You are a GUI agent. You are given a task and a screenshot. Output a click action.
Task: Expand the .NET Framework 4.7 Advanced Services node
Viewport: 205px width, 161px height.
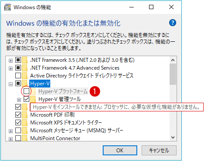pos(10,68)
